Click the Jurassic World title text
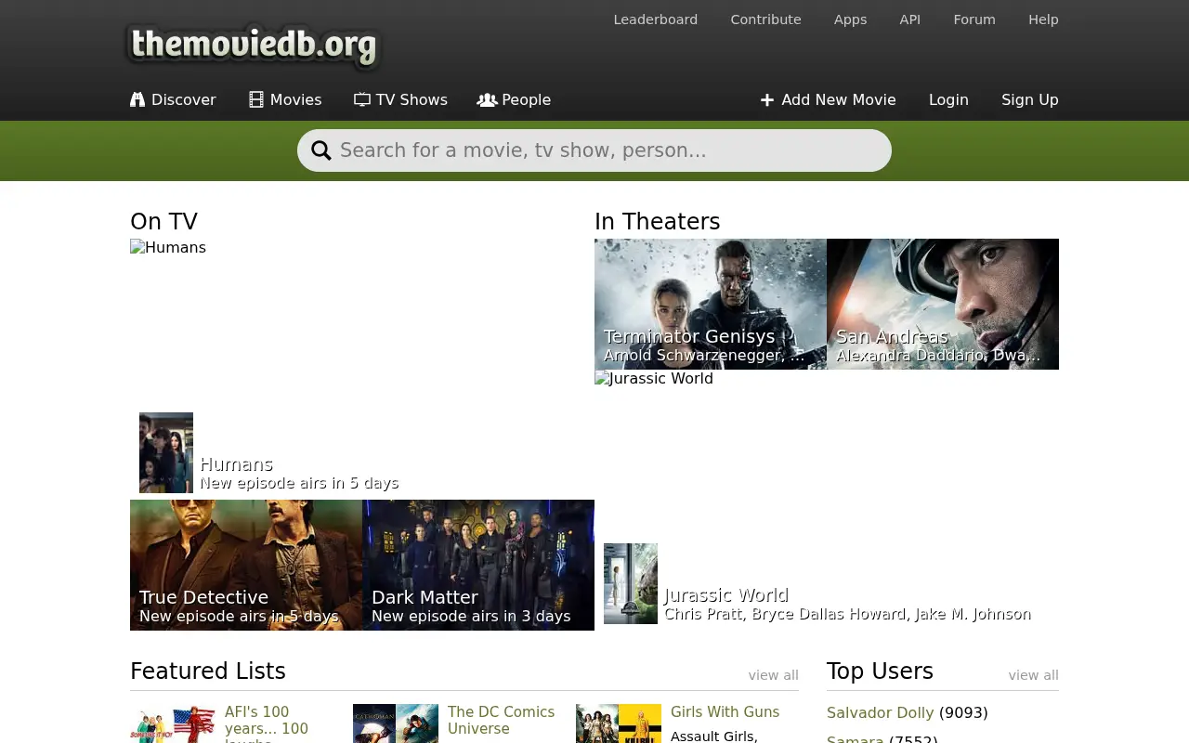Viewport: 1189px width, 743px height. 726,594
